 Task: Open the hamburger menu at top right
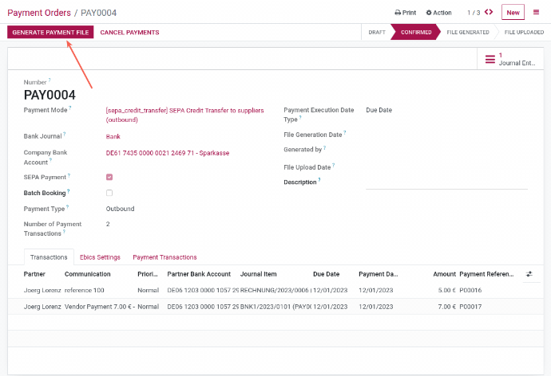click(x=536, y=12)
